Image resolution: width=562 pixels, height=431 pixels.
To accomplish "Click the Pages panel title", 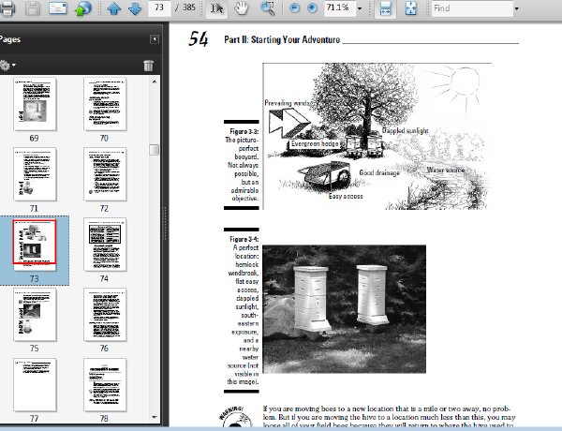I will tap(10, 39).
